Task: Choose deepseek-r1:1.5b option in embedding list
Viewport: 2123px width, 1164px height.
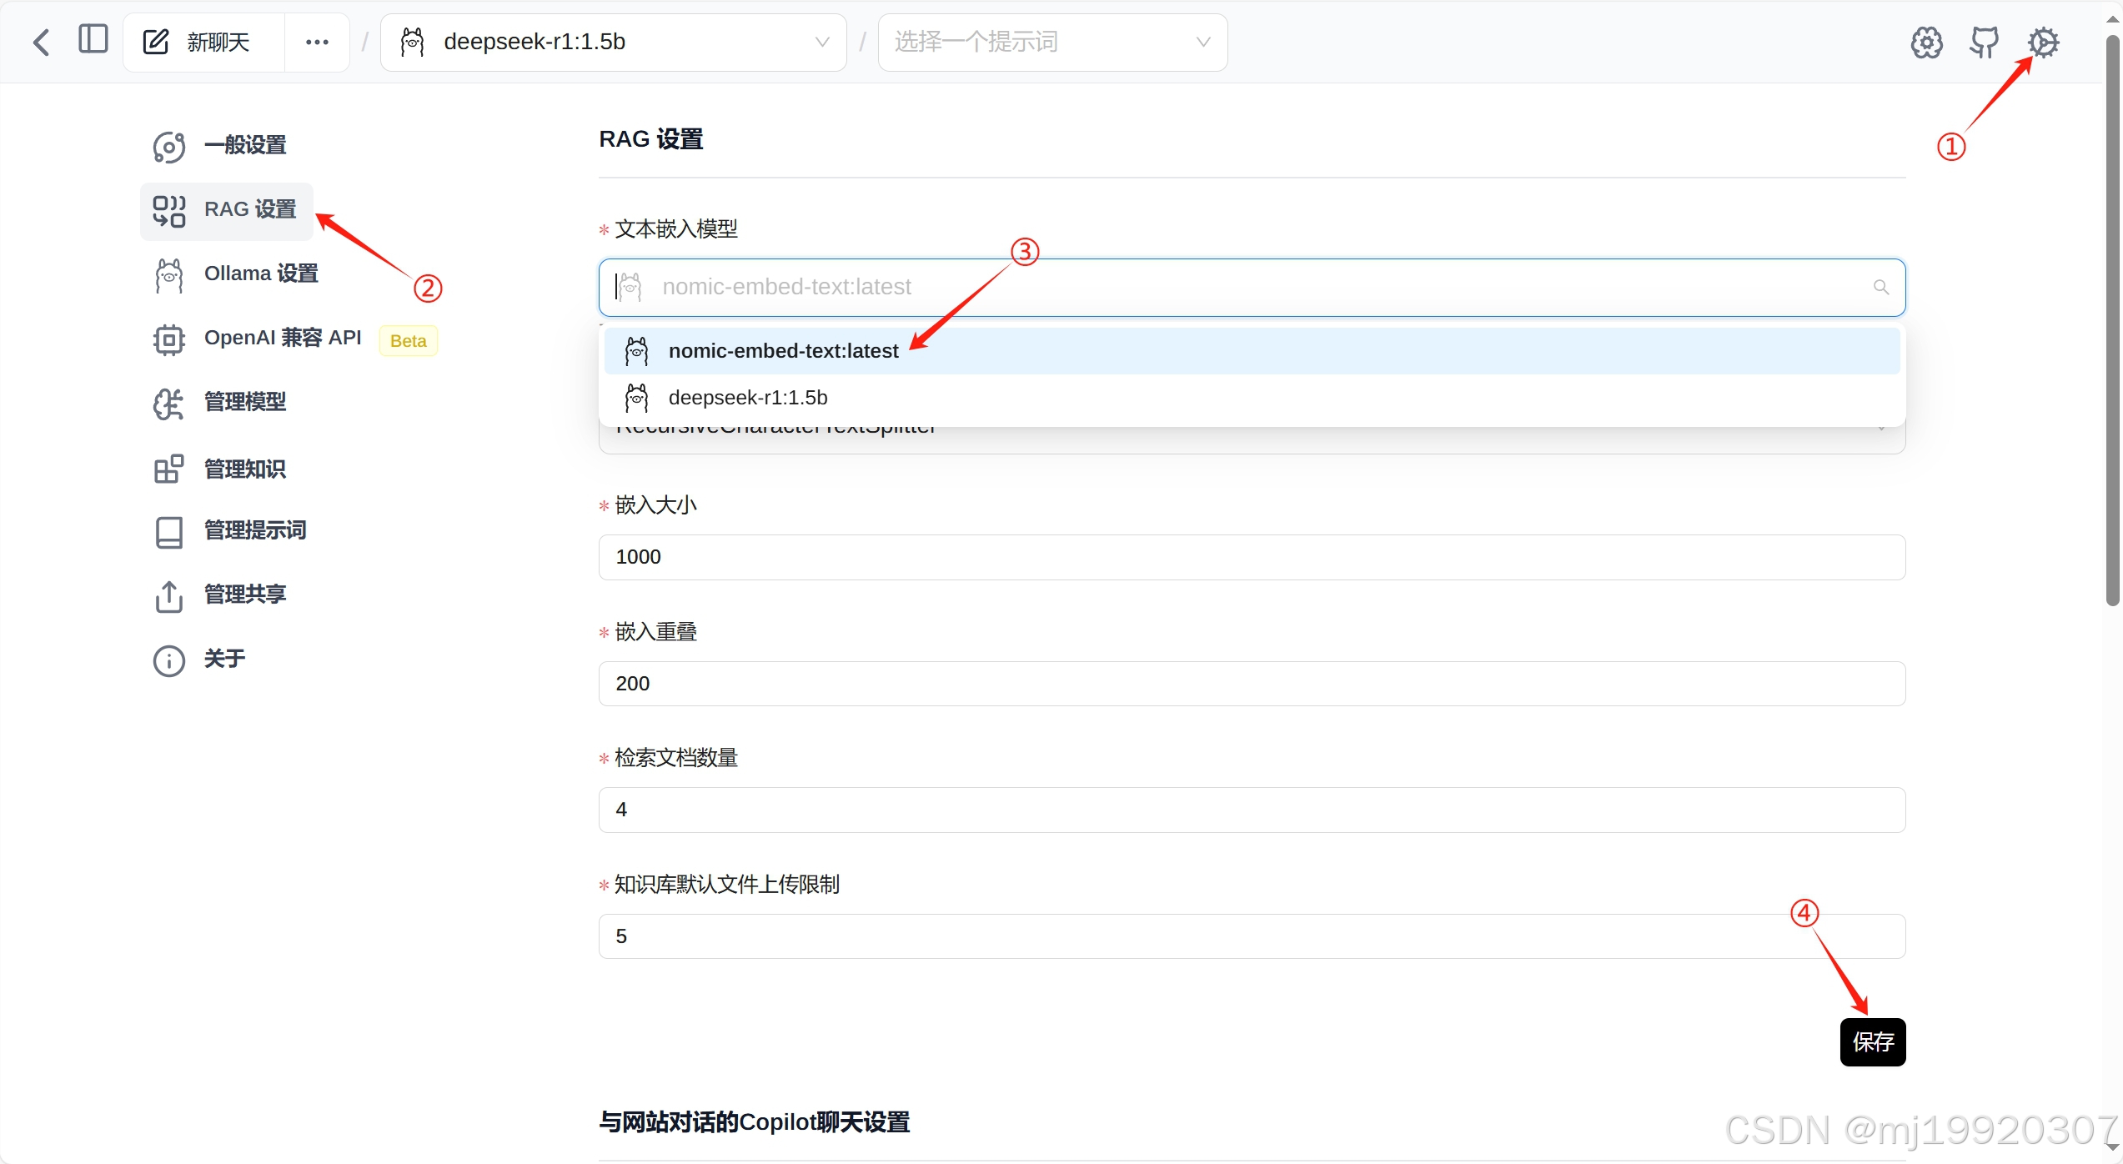Action: pyautogui.click(x=747, y=398)
